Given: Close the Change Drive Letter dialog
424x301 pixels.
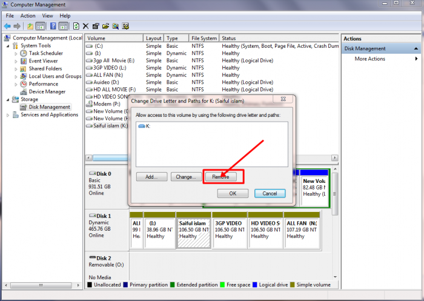Looking at the screenshot, I should click(x=283, y=99).
